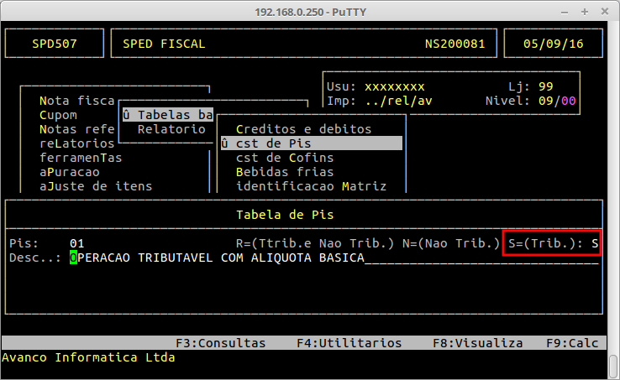The image size is (620, 380).
Task: Expand the 'Nota fisca' main menu item
Action: pyautogui.click(x=76, y=101)
